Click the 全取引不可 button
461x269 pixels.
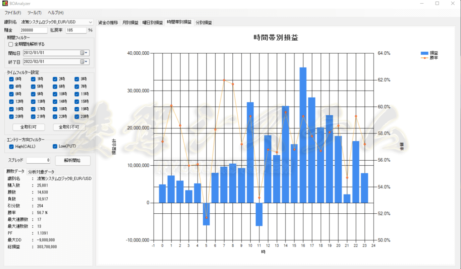(x=69, y=127)
